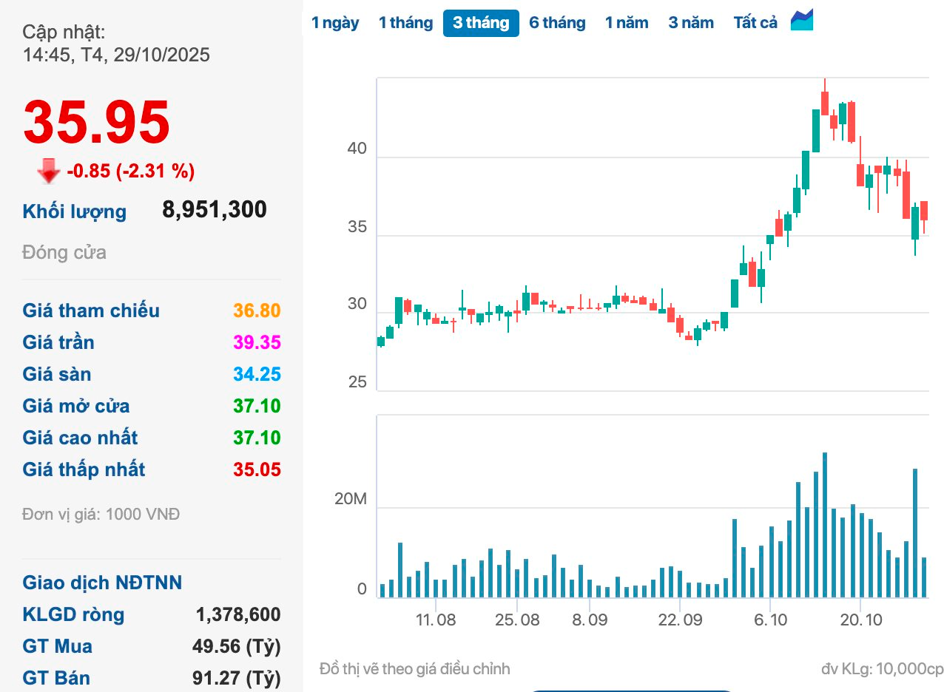The image size is (944, 692).
Task: Show all data with Tất cả
Action: (755, 23)
